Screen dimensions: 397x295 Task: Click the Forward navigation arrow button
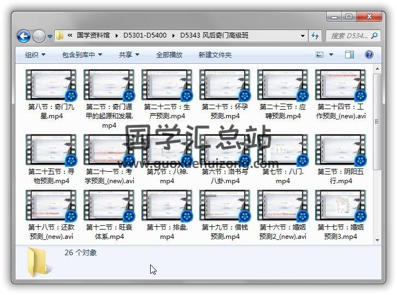pyautogui.click(x=39, y=36)
